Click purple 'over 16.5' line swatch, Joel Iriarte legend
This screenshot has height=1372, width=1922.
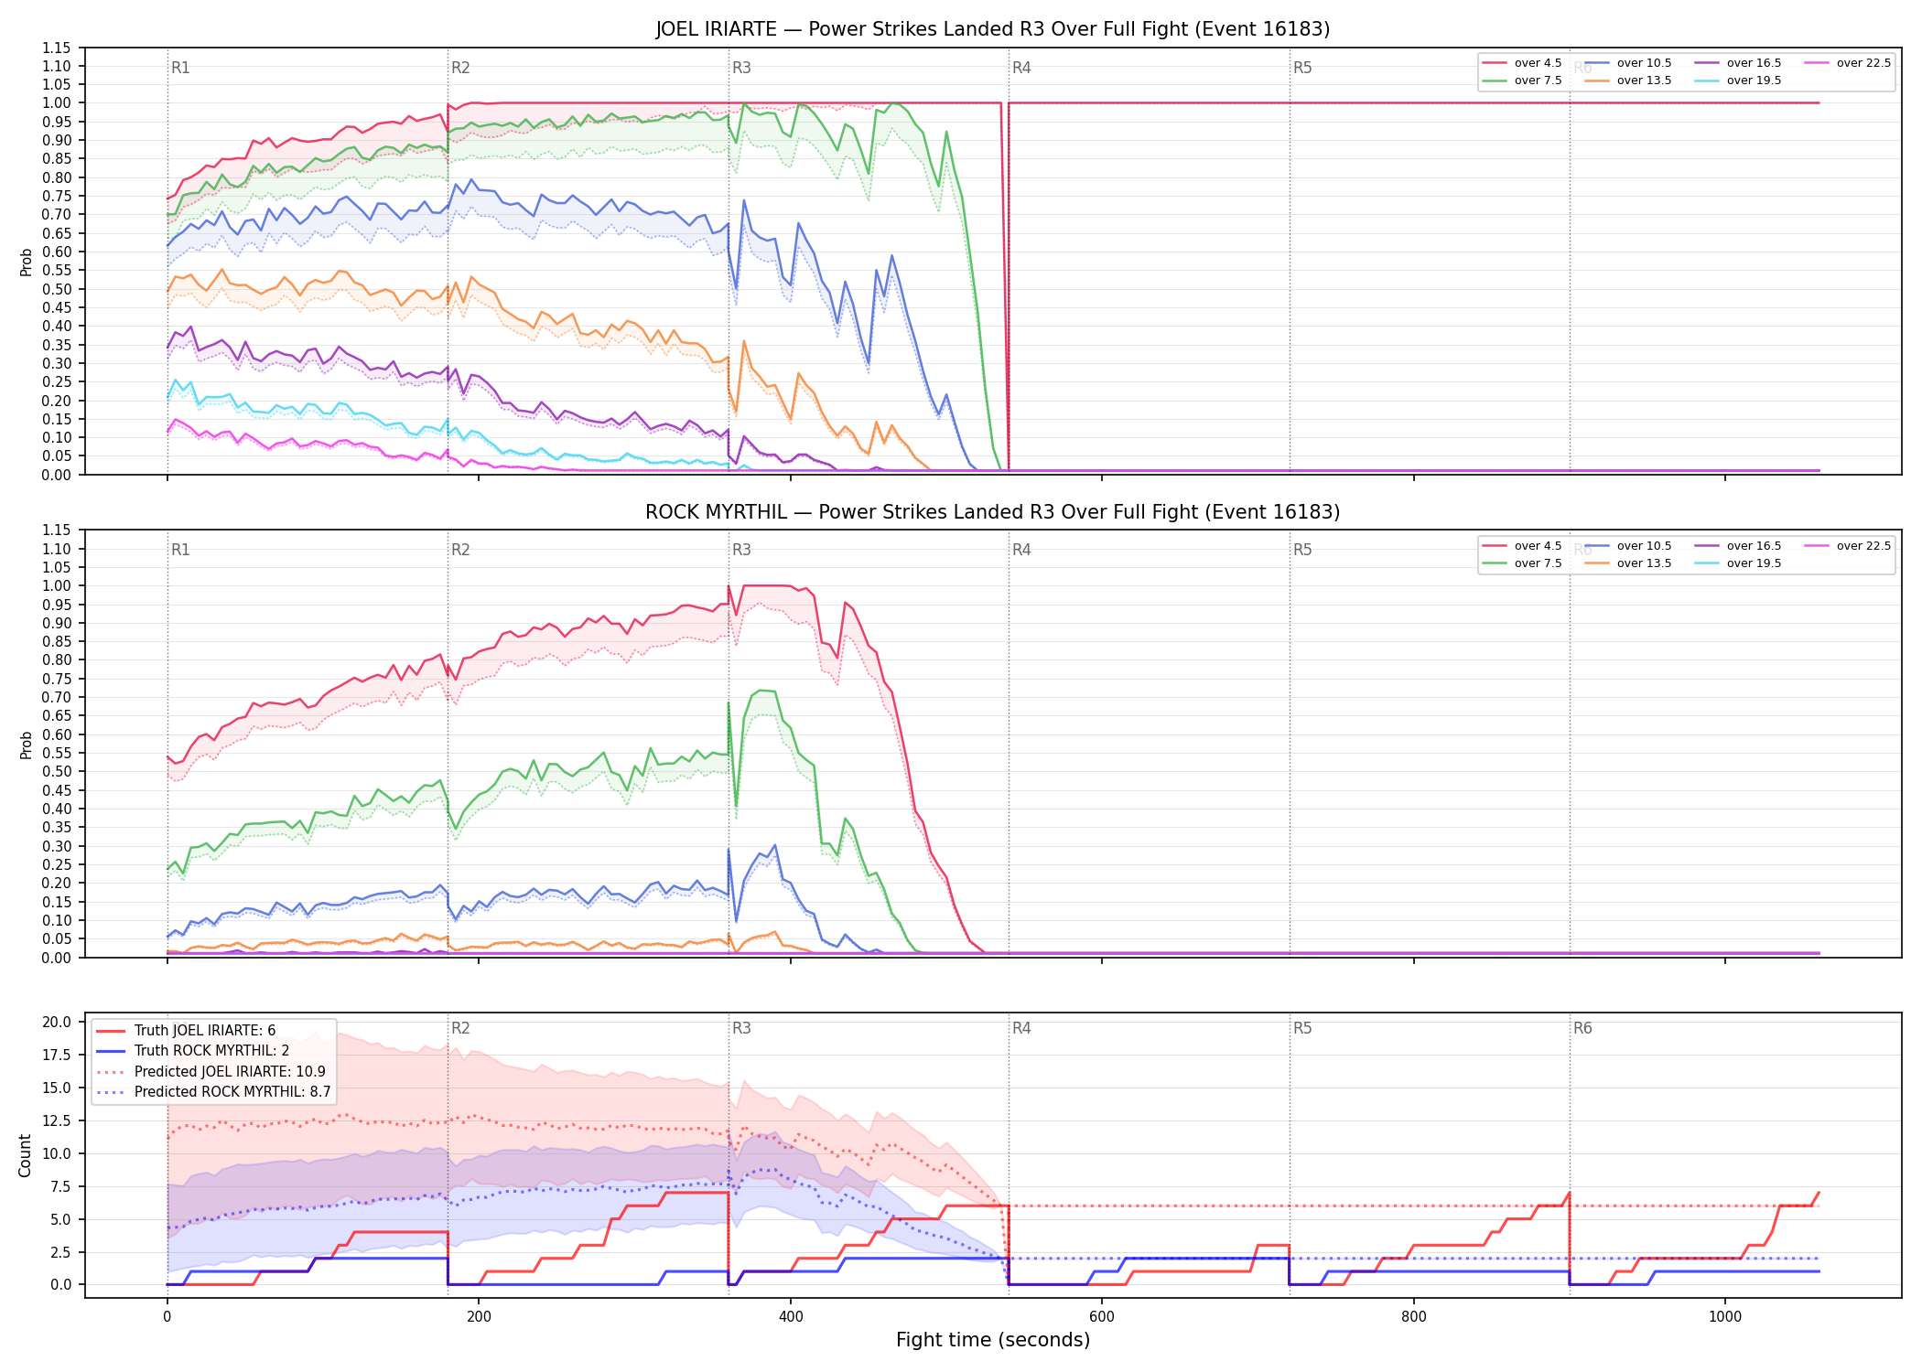(1707, 63)
